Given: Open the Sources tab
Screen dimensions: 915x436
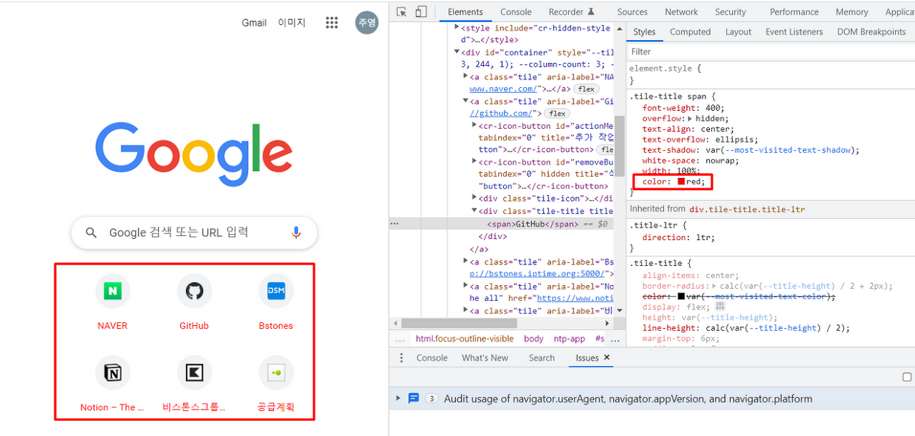Looking at the screenshot, I should 633,12.
